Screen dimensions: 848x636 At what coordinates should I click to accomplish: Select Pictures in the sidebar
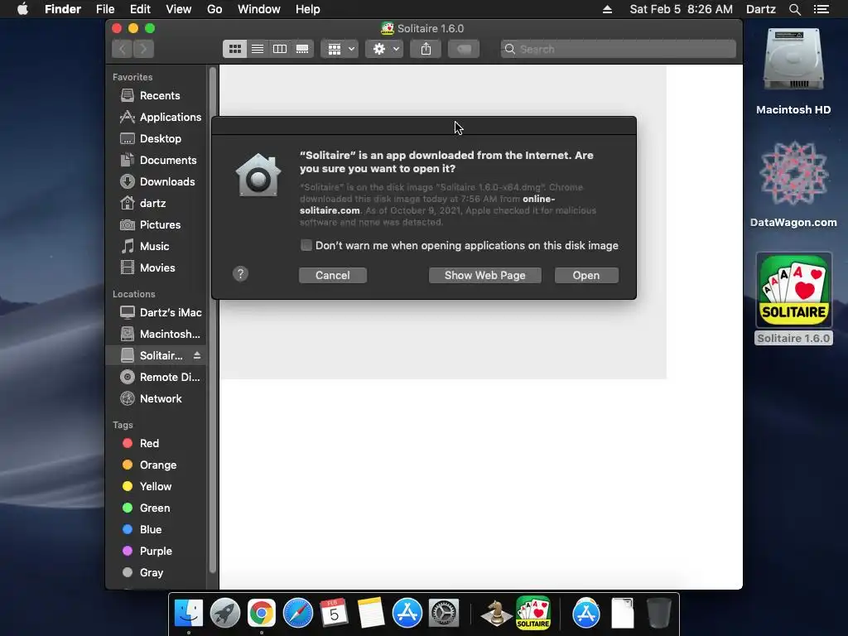pos(157,225)
